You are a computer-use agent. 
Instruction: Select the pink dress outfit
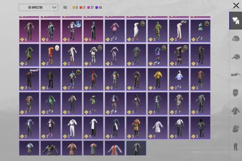pos(115,31)
